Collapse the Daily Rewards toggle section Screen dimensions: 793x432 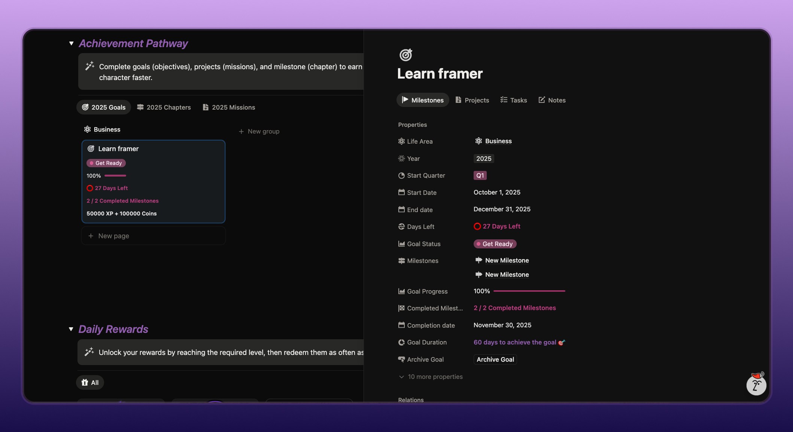click(x=71, y=329)
